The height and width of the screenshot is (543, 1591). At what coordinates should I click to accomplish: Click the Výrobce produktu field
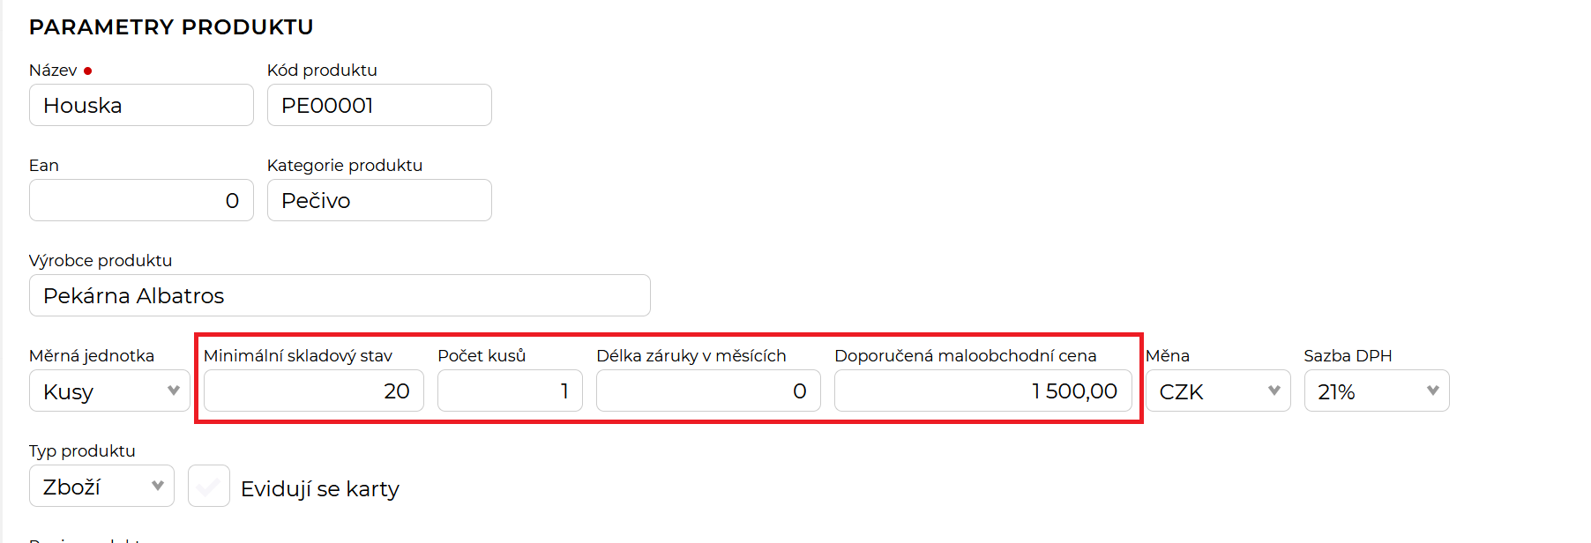click(x=340, y=296)
